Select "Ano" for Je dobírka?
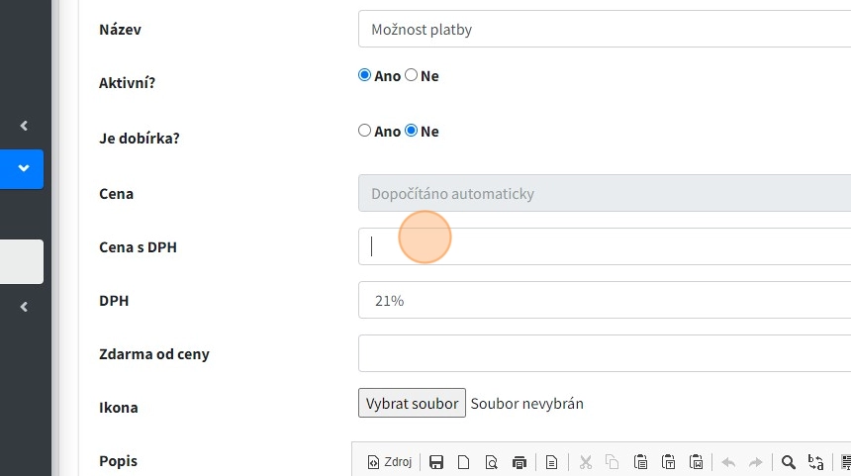 tap(364, 131)
